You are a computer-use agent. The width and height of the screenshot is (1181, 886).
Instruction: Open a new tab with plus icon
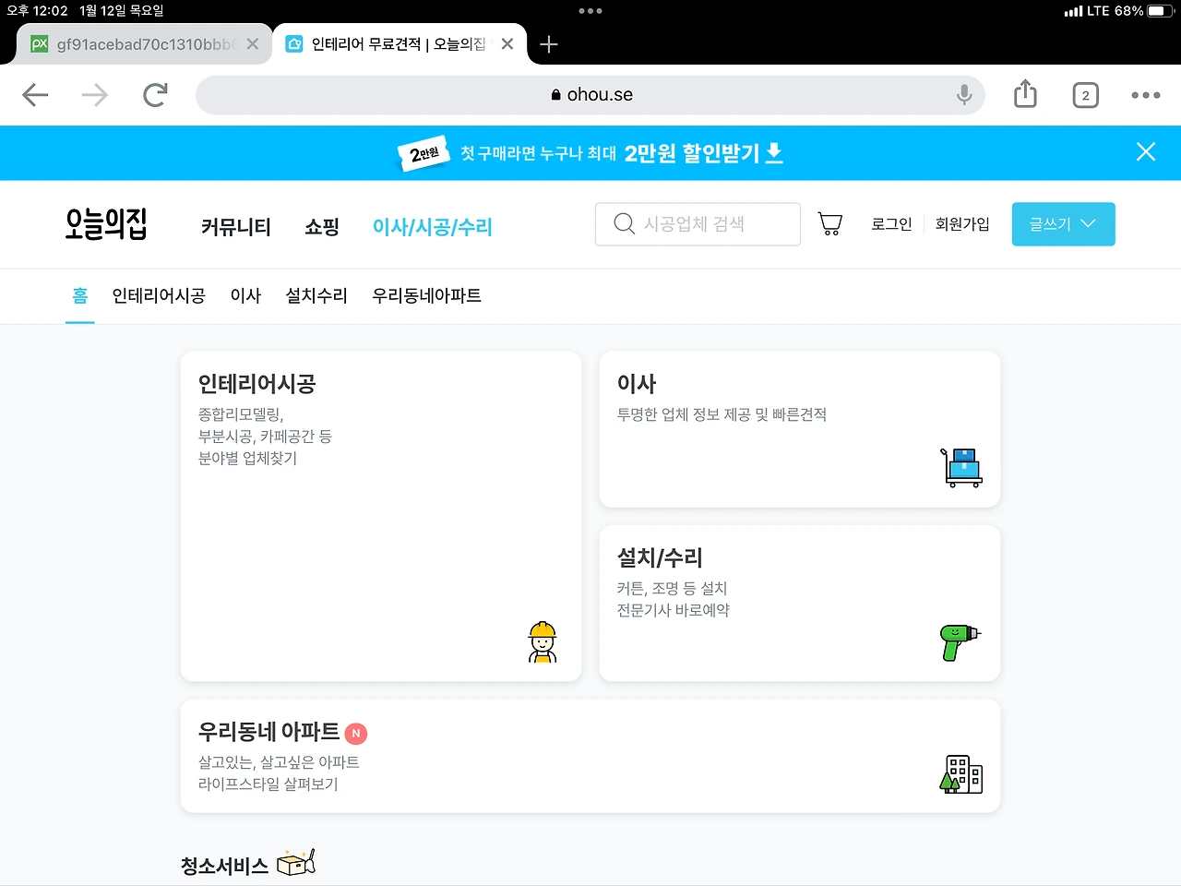pos(549,44)
